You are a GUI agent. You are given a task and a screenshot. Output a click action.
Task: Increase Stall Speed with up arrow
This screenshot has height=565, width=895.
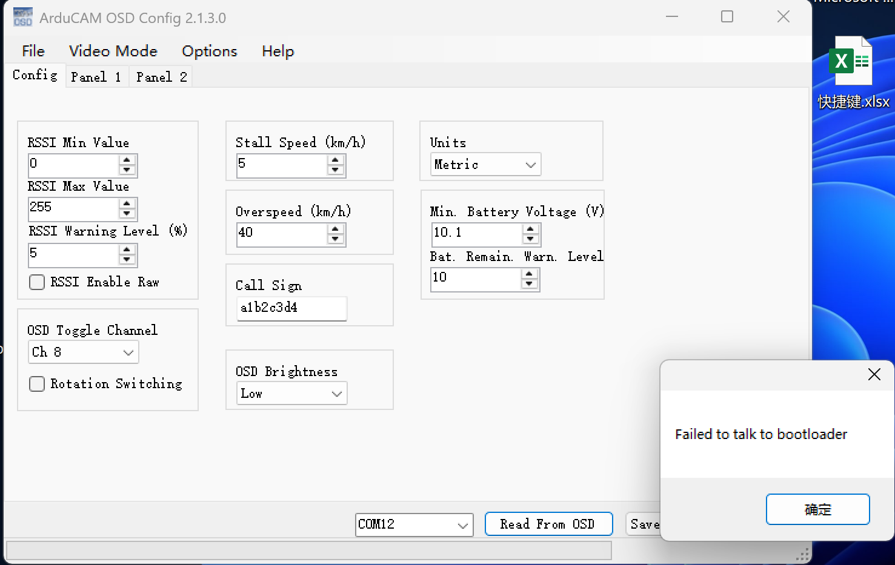(335, 160)
